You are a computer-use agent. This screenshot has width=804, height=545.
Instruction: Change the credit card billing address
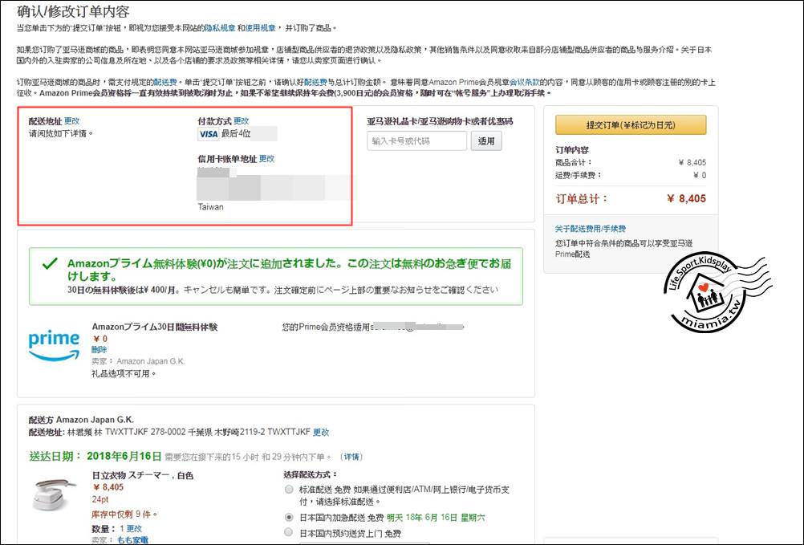pos(266,159)
